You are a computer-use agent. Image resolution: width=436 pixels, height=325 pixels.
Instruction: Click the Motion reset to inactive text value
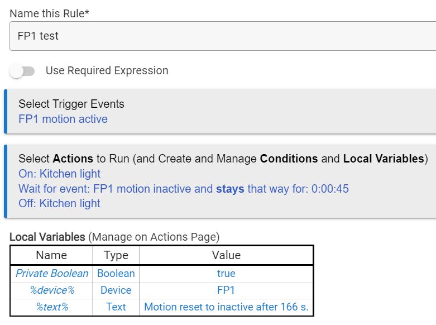click(226, 307)
